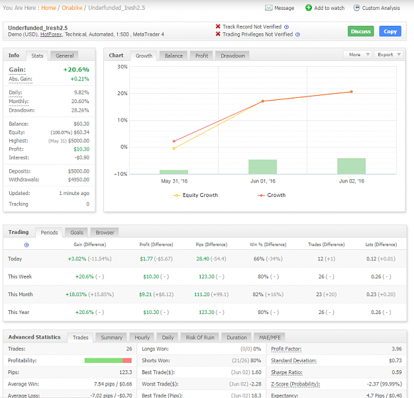The image size is (414, 398).
Task: Click the Z-Score (Probability) label
Action: tap(295, 384)
